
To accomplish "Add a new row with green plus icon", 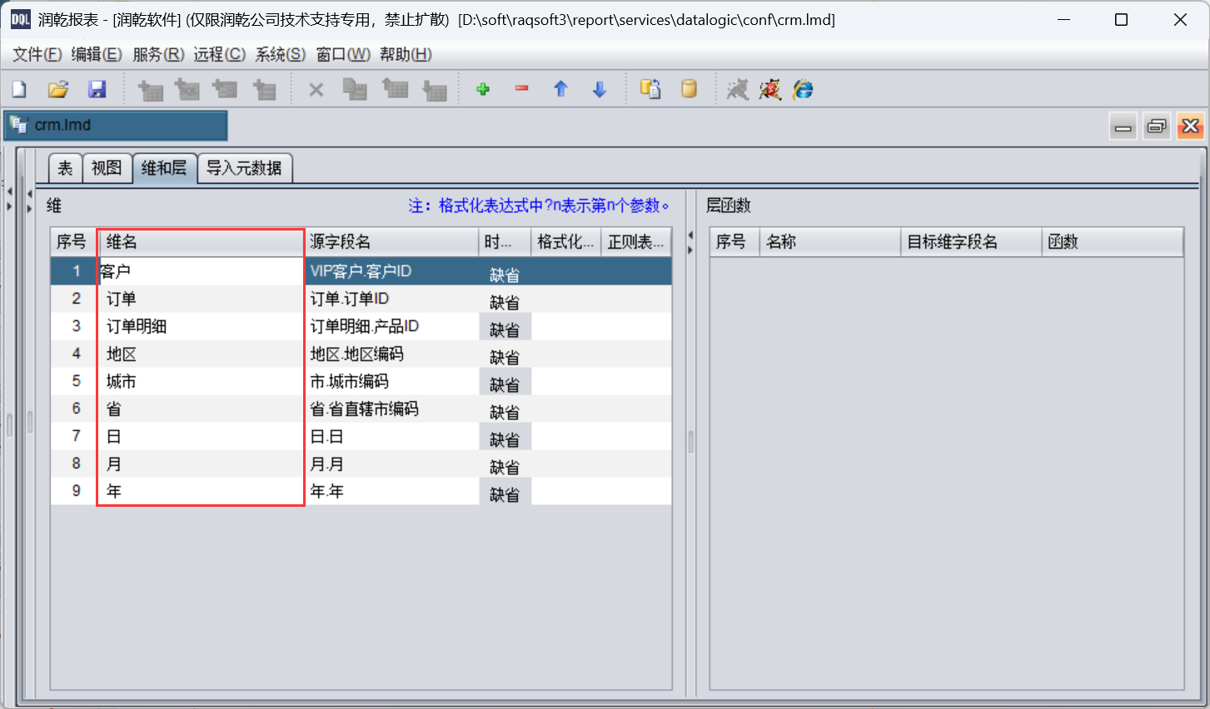I will point(483,89).
